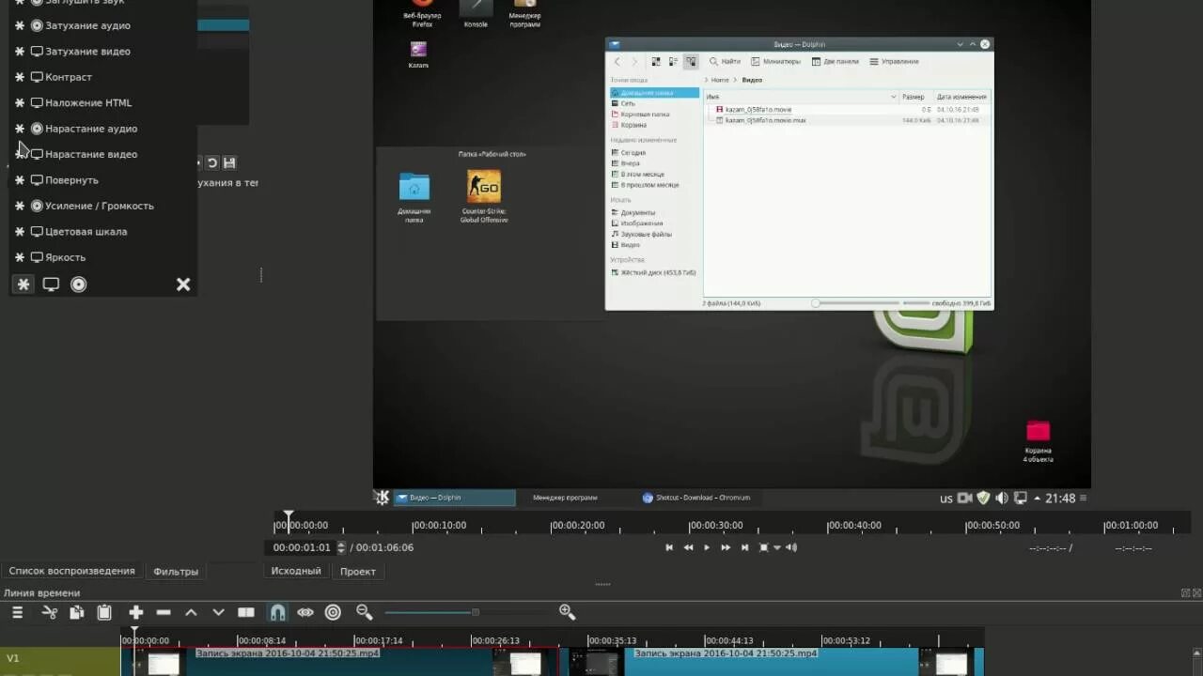The height and width of the screenshot is (676, 1203).
Task: Click the fast forward playback button
Action: click(726, 547)
